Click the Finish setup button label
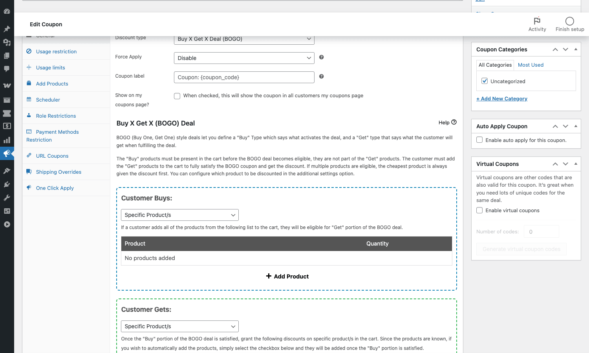The image size is (589, 353). coord(570,29)
